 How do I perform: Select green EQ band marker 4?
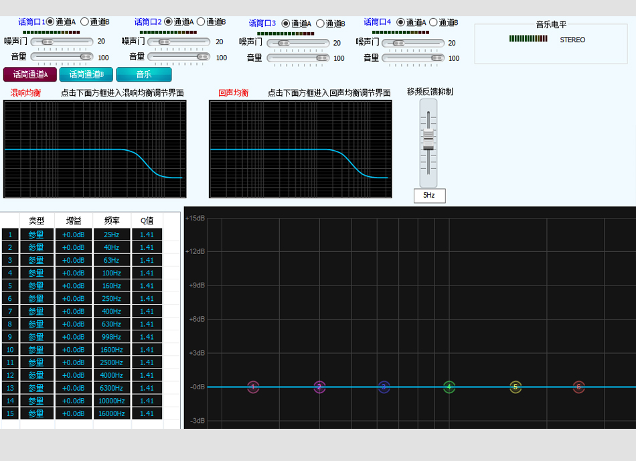click(x=449, y=387)
